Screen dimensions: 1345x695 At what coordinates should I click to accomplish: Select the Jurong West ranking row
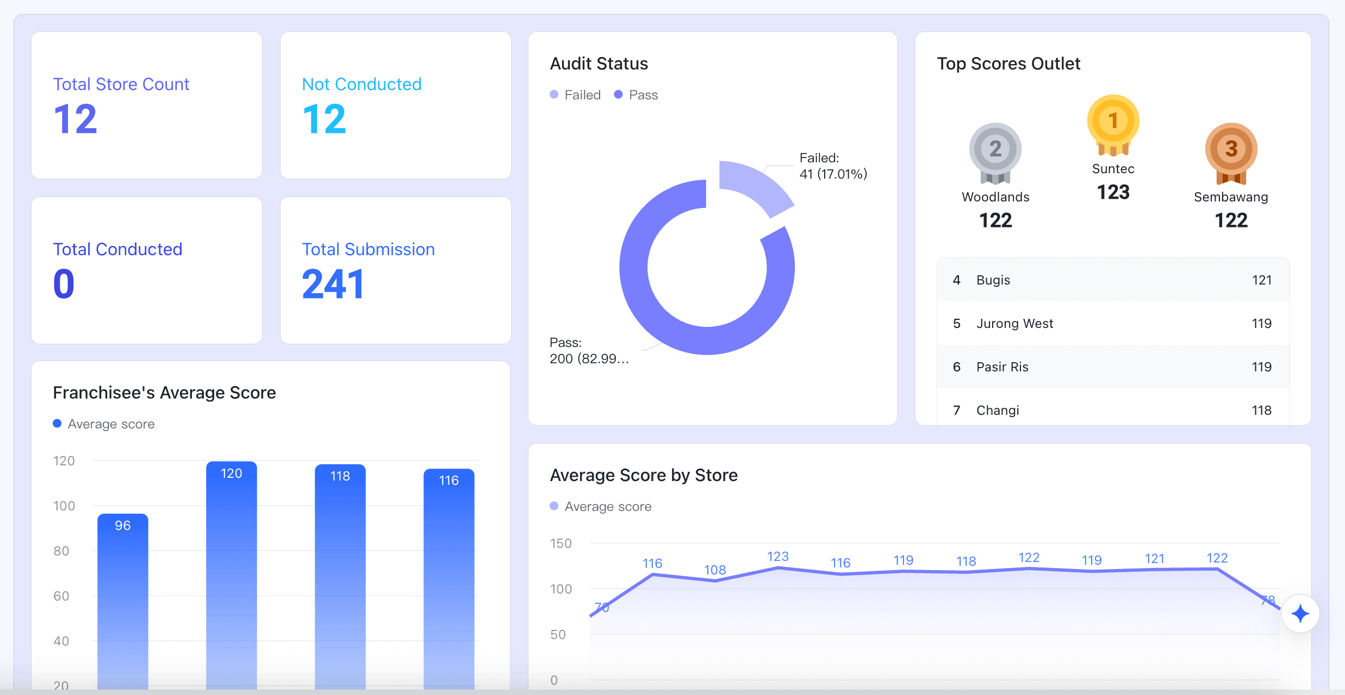[1112, 324]
